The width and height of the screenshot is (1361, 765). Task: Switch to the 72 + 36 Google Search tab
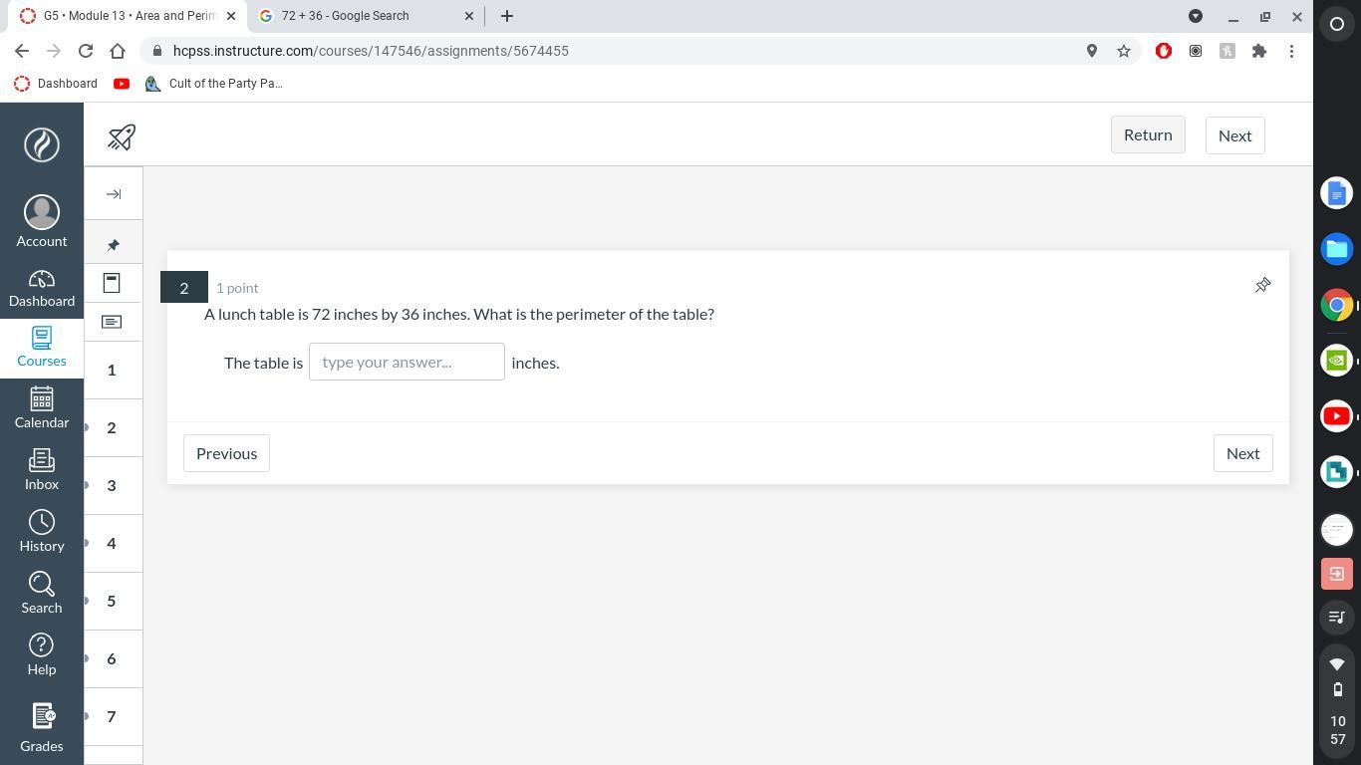click(x=366, y=16)
